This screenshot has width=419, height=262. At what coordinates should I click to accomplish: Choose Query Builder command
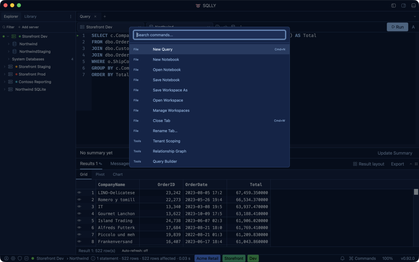point(210,161)
